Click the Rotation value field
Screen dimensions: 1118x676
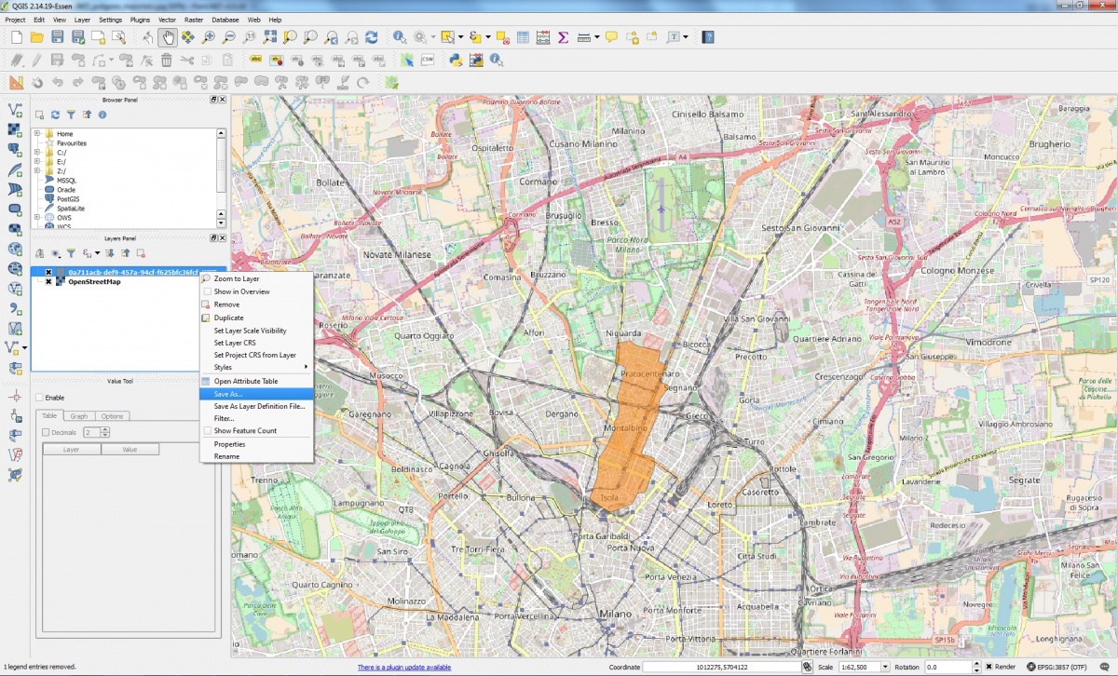(949, 667)
